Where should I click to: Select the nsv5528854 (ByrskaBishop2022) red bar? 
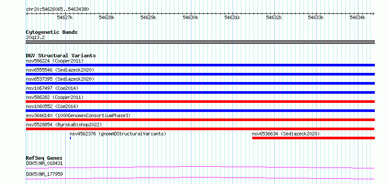coord(200,129)
